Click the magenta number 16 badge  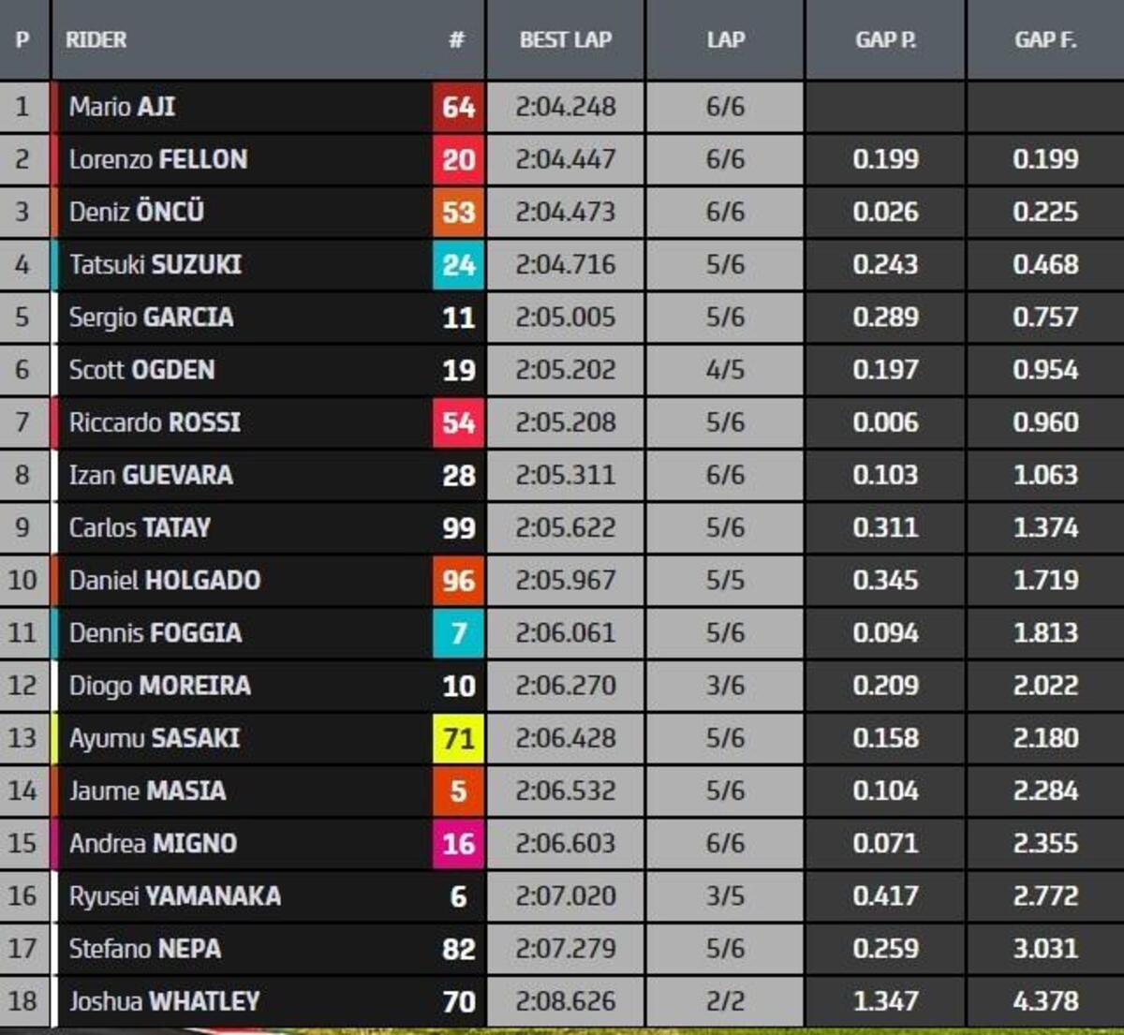(458, 844)
